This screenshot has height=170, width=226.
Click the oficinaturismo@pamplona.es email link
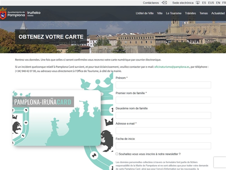pos(172,67)
